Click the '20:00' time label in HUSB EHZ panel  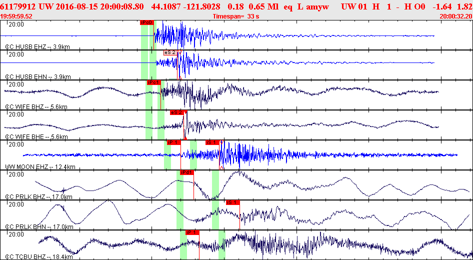pyautogui.click(x=16, y=24)
